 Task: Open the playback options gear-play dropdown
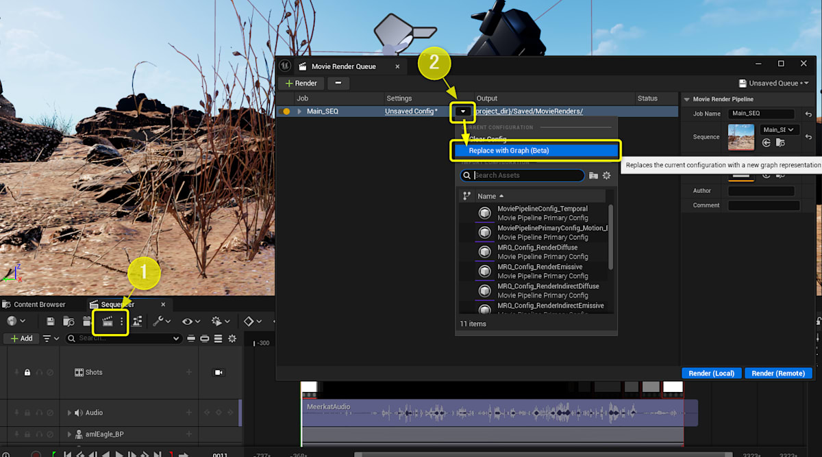[x=221, y=321]
